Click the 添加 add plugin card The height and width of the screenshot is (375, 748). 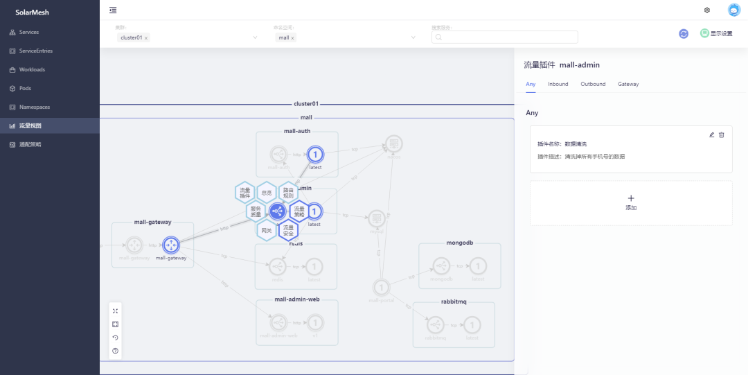[x=630, y=202]
